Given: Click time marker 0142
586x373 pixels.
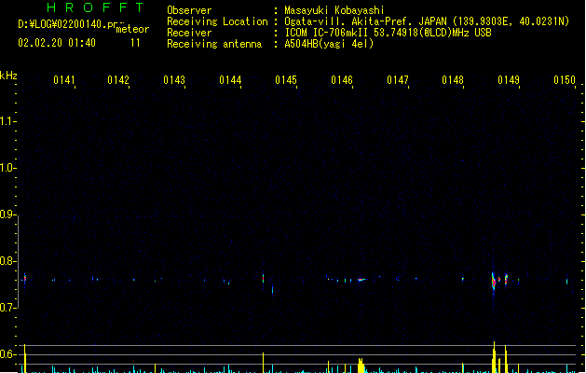Looking at the screenshot, I should 118,80.
